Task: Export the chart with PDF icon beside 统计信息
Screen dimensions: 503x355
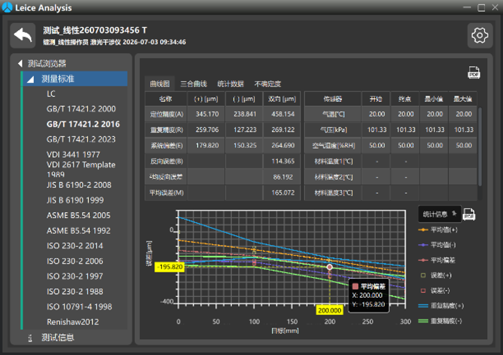Action: (x=469, y=214)
